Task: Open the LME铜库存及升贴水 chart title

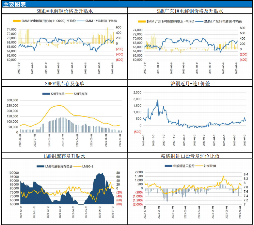Action: coord(64,156)
